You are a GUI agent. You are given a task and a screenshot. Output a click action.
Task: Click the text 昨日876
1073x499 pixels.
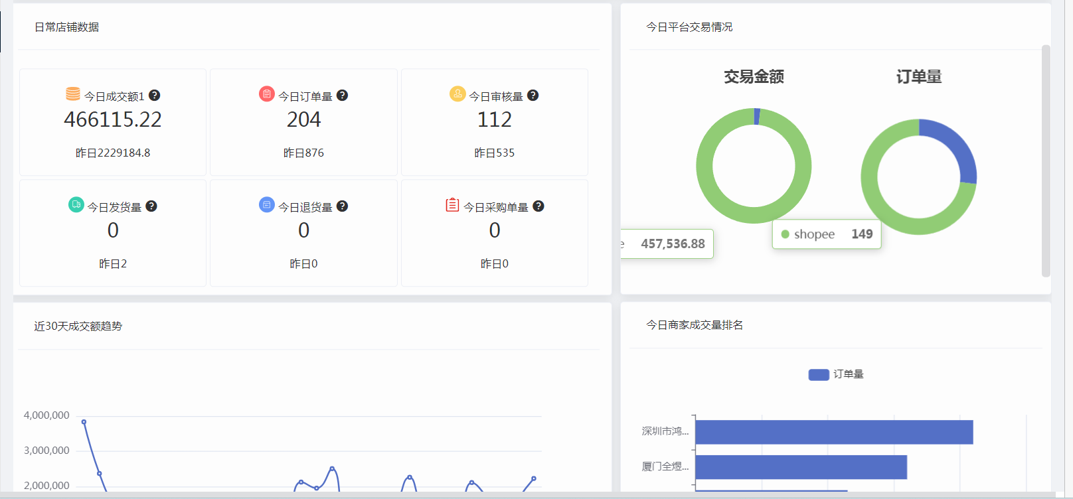coord(304,153)
